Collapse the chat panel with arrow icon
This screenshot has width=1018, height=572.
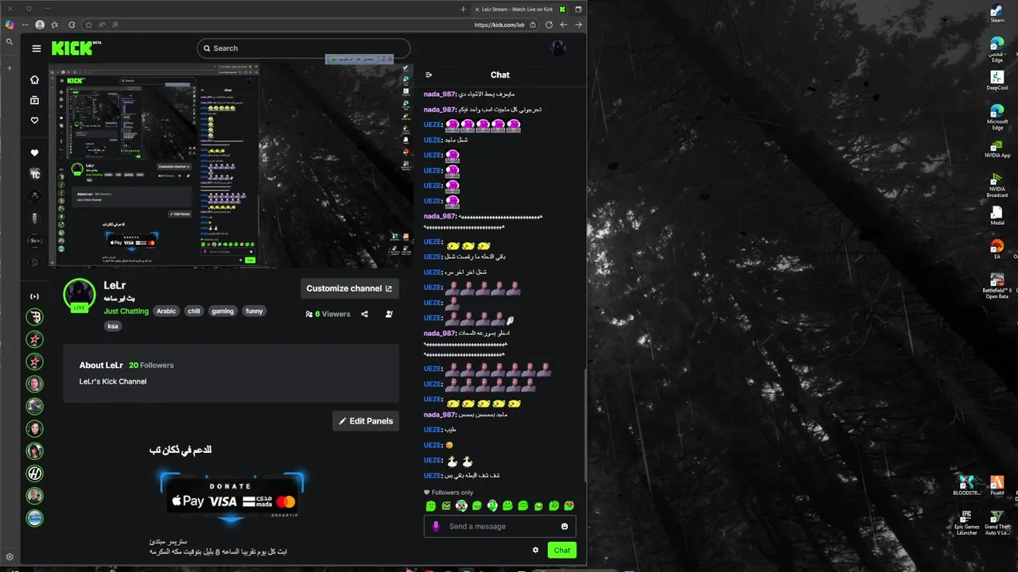429,75
